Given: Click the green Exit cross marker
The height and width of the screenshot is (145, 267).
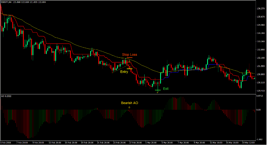Looking at the screenshot, I should [158, 90].
